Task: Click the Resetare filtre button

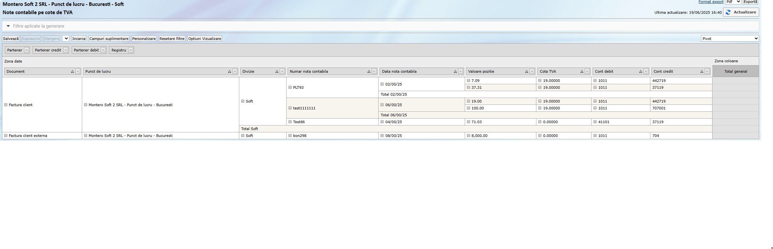Action: [172, 39]
